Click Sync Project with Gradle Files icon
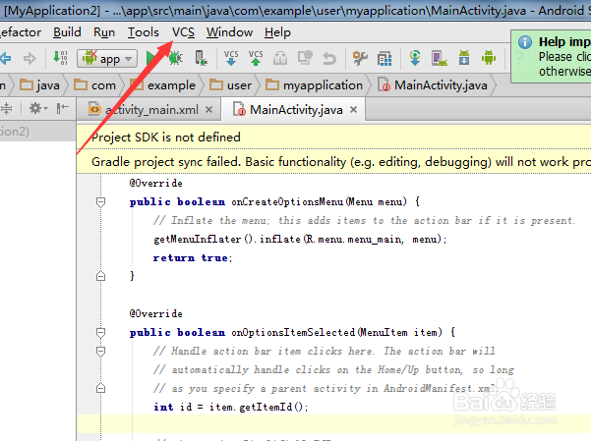This screenshot has height=441, width=591. click(x=415, y=58)
